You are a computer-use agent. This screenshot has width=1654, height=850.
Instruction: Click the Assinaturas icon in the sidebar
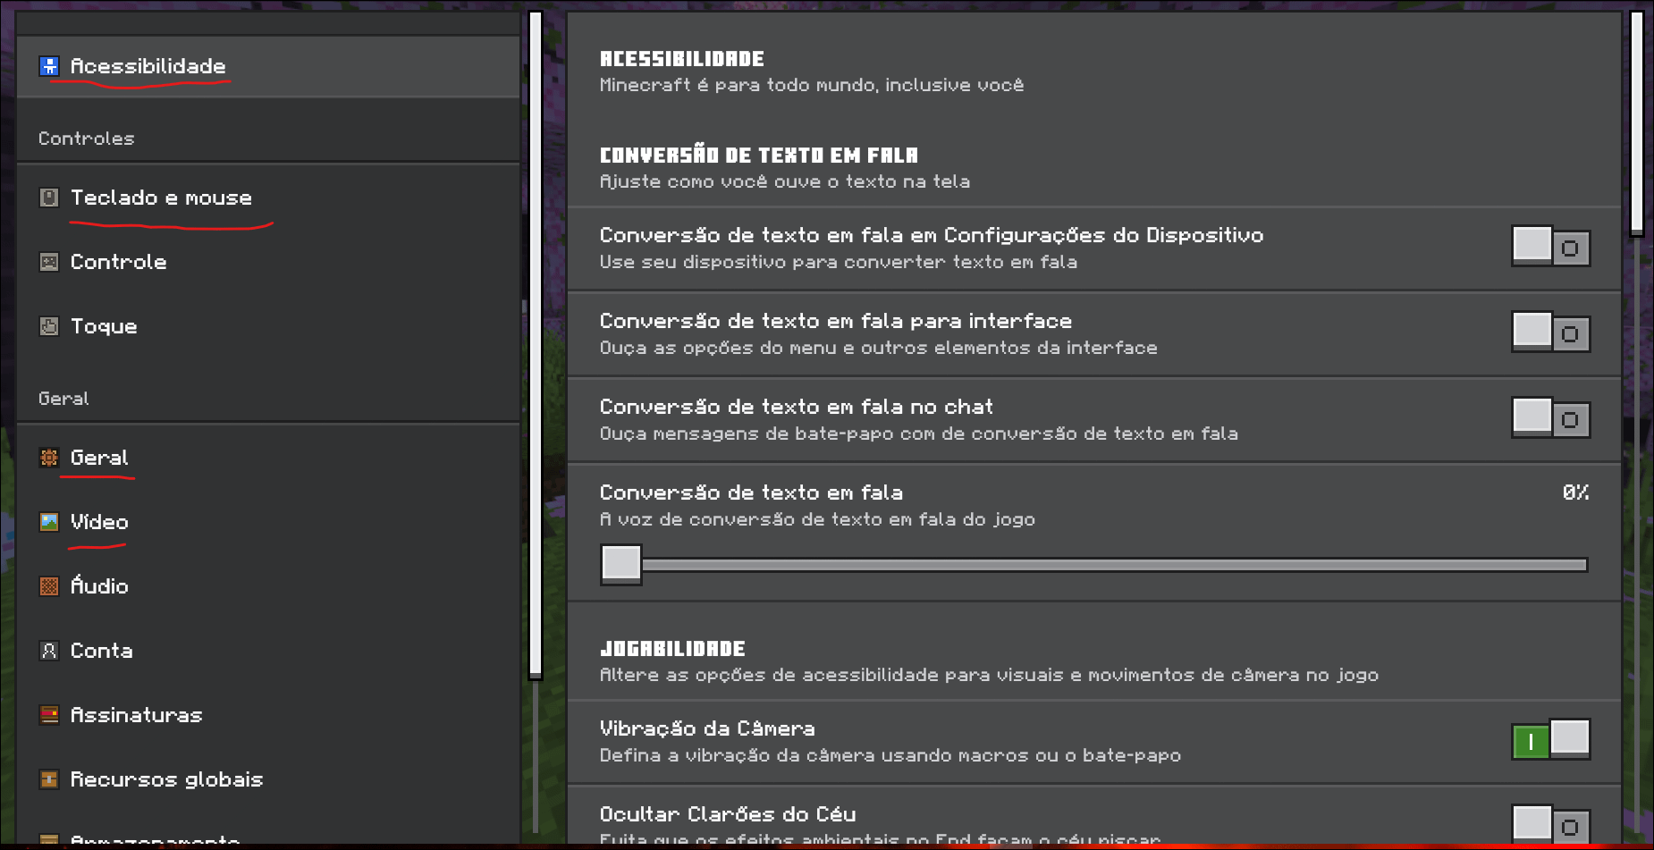click(x=49, y=715)
